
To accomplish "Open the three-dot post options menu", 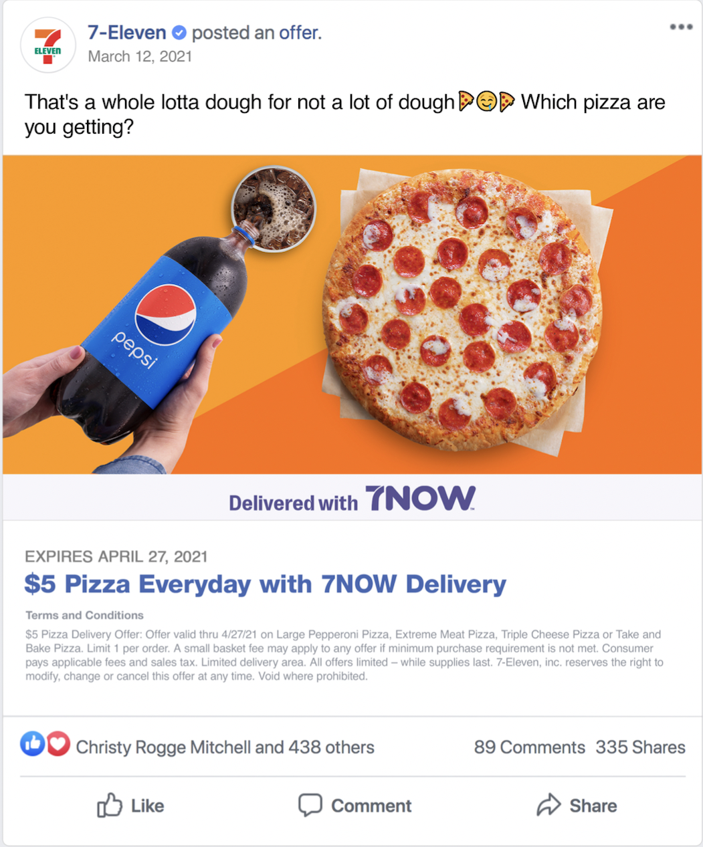I will 681,27.
